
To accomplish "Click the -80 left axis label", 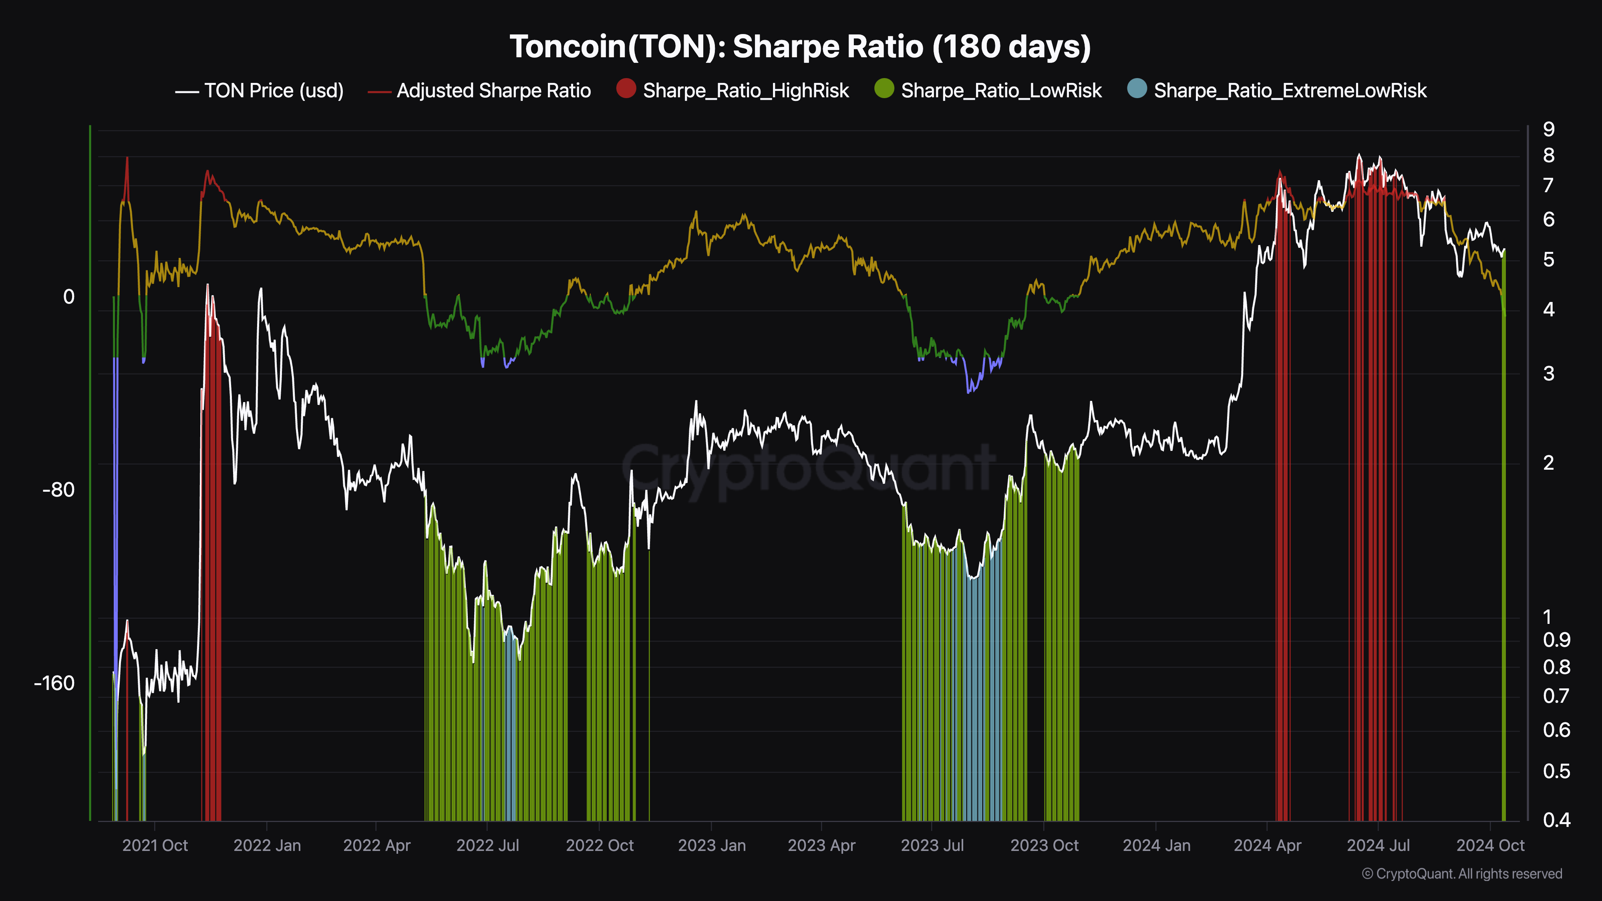I will point(58,490).
